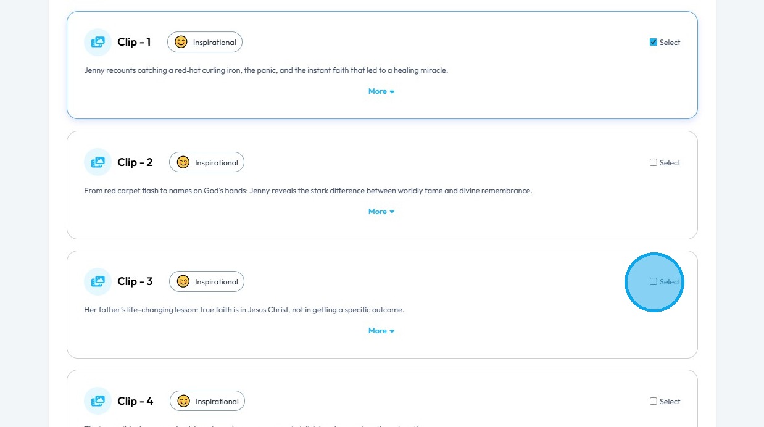Uncheck the Select checkbox for Clip - 1

click(x=654, y=43)
